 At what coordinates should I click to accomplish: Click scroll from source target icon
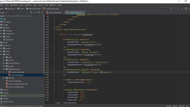[31, 12]
